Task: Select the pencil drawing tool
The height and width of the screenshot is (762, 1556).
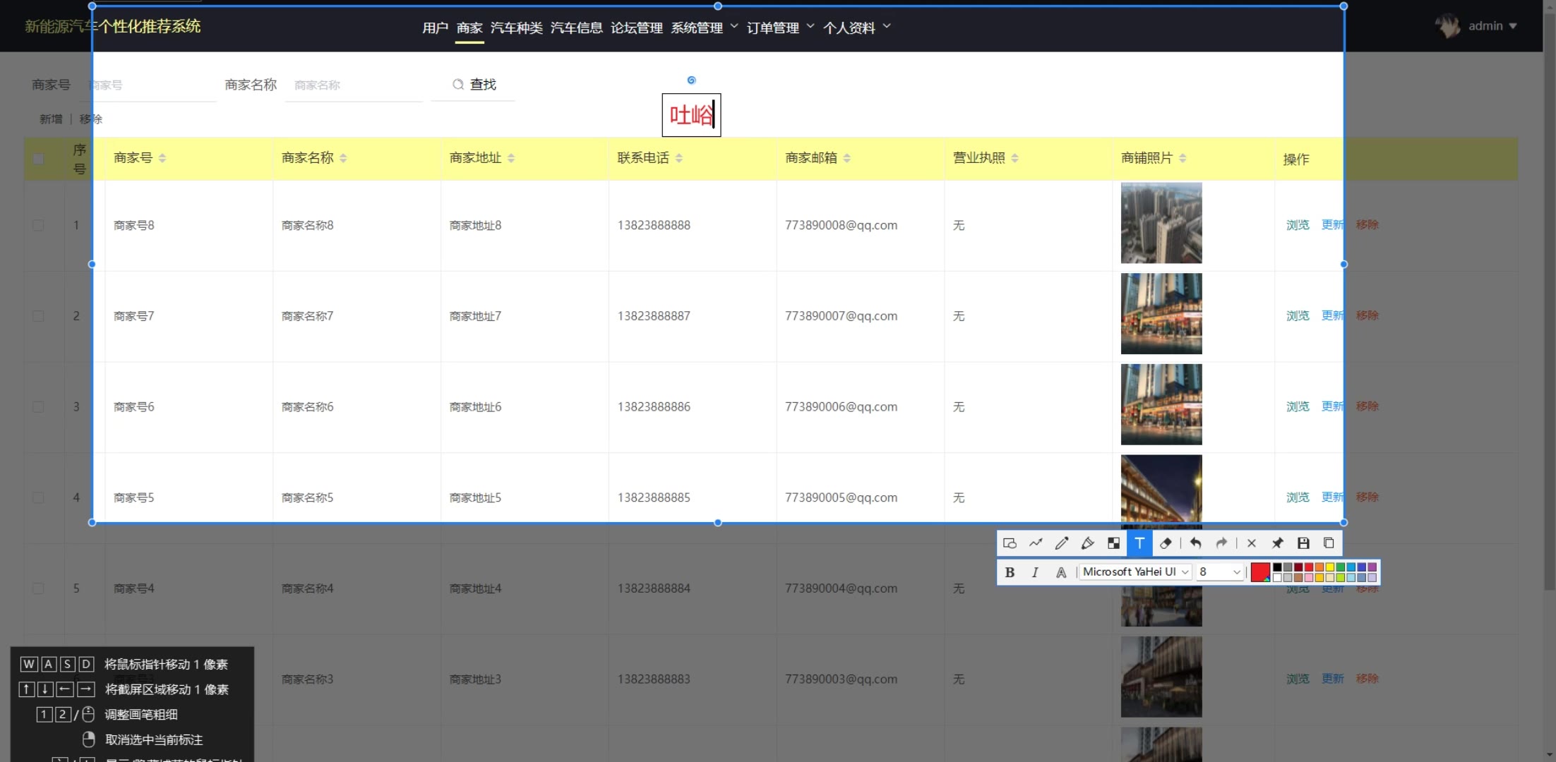Action: click(x=1062, y=543)
